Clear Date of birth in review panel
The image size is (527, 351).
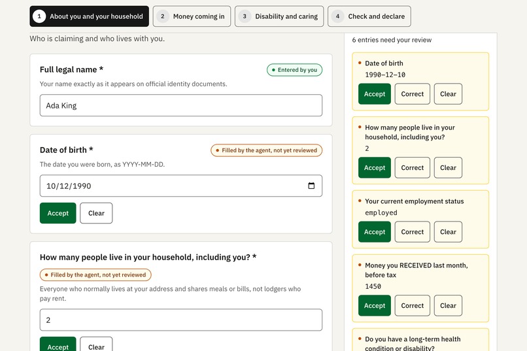pyautogui.click(x=448, y=93)
